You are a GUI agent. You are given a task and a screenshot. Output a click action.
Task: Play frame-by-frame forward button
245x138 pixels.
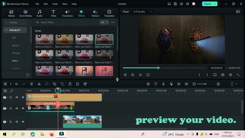click(133, 75)
